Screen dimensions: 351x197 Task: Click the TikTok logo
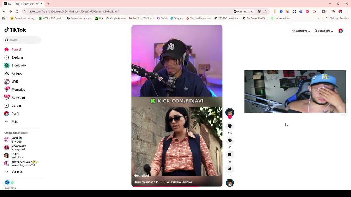point(15,30)
